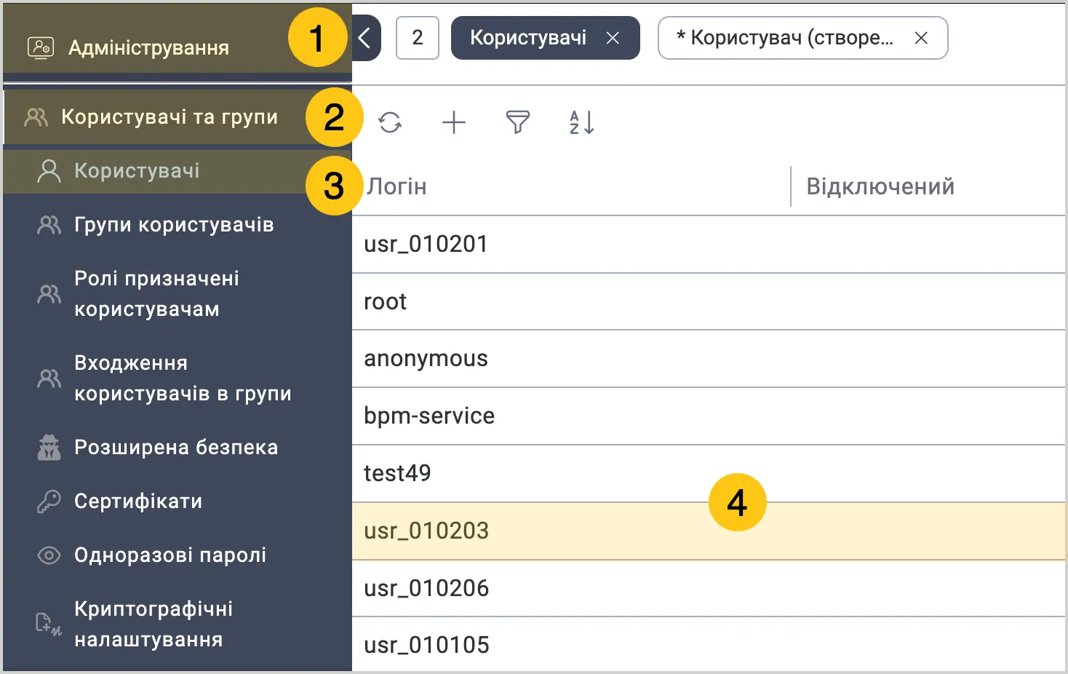
Task: Switch to the Користувачі tab
Action: pyautogui.click(x=528, y=38)
